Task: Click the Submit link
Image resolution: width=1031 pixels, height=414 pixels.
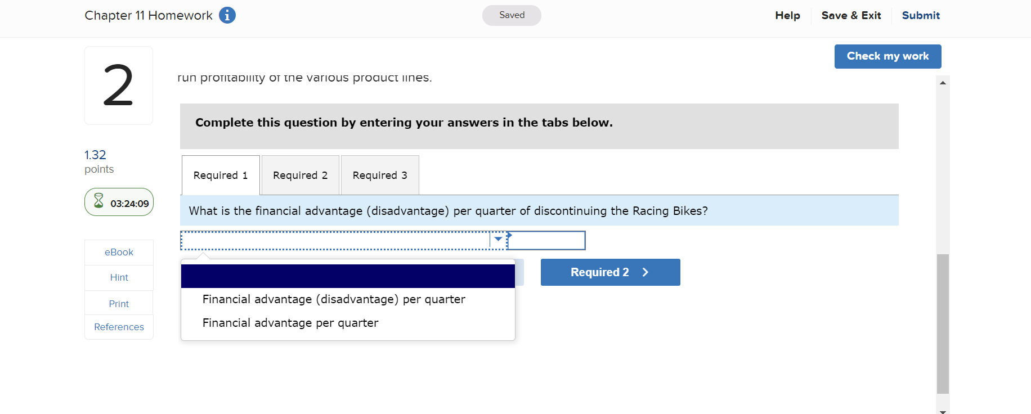Action: 921,15
